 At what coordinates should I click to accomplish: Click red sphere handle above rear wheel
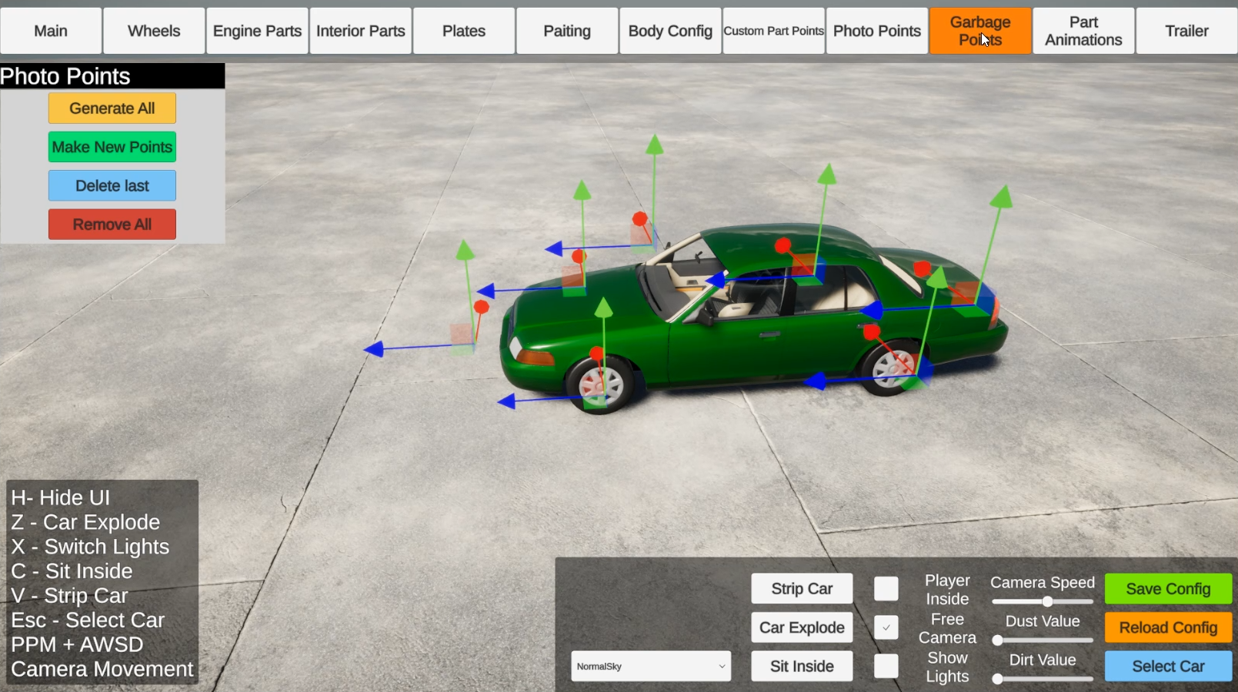(872, 332)
